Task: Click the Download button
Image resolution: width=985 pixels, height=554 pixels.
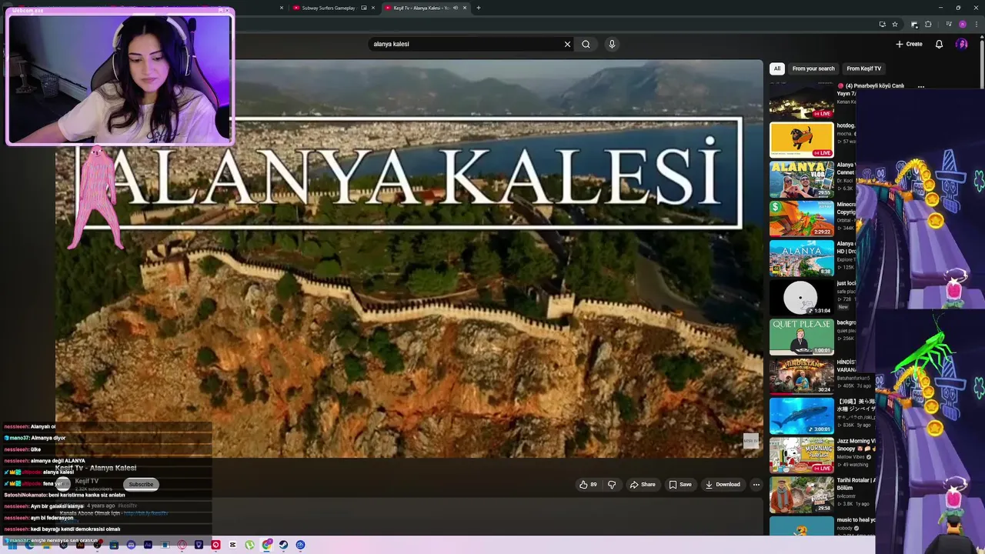Action: tap(723, 485)
